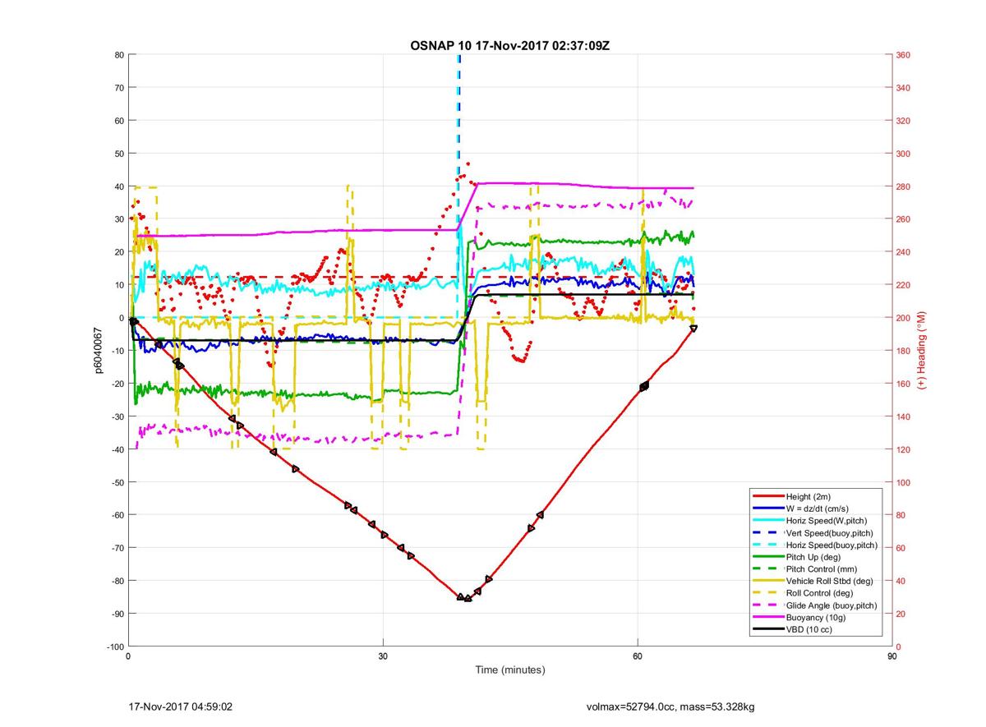Click the 'Vert Speed(buoy,pitch)' legend label
The width and height of the screenshot is (986, 727).
(x=830, y=532)
